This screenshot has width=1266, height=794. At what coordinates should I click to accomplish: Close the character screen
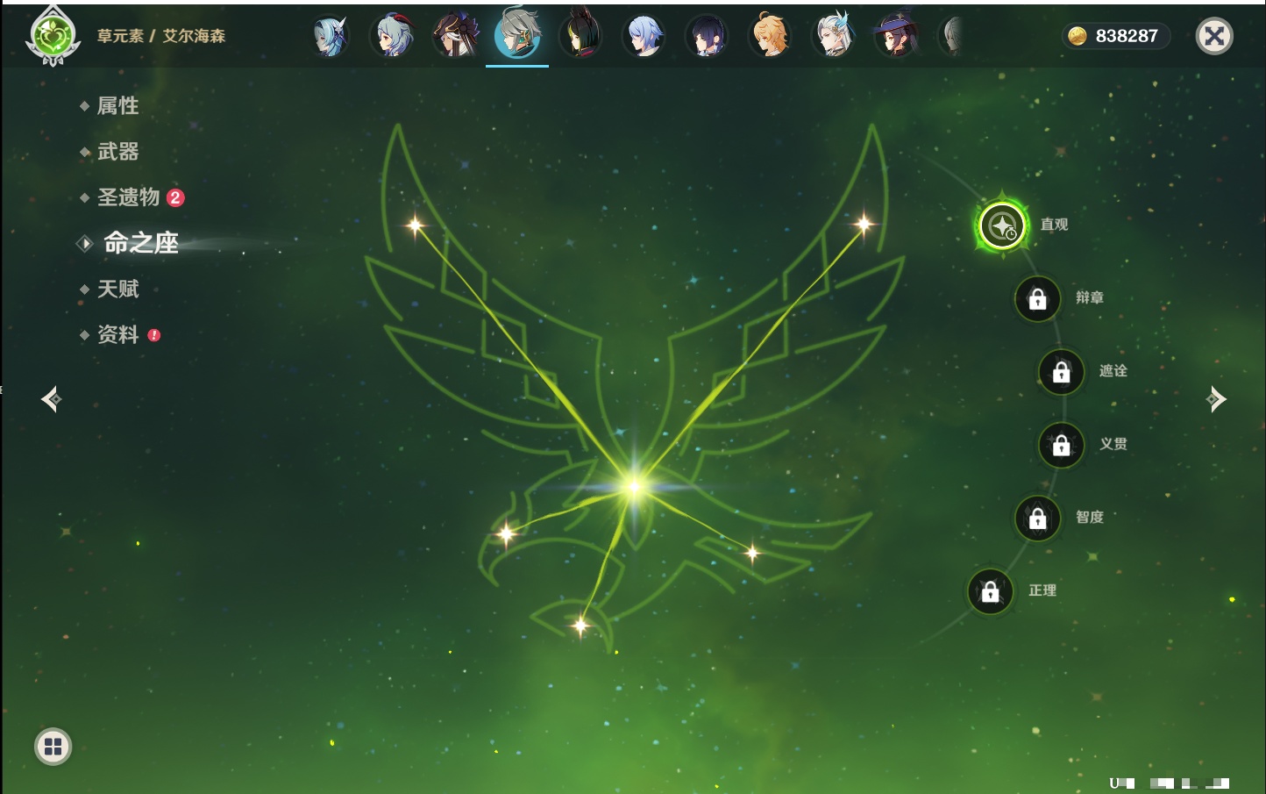pos(1214,36)
